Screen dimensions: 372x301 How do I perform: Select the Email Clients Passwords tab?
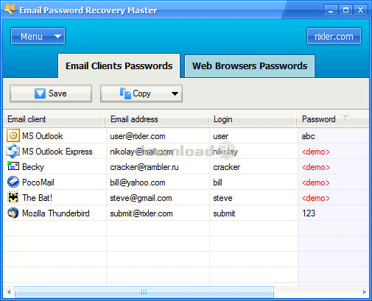click(119, 66)
